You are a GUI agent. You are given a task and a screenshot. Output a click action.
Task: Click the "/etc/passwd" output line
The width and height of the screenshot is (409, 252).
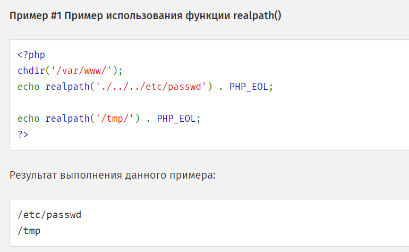(x=48, y=215)
